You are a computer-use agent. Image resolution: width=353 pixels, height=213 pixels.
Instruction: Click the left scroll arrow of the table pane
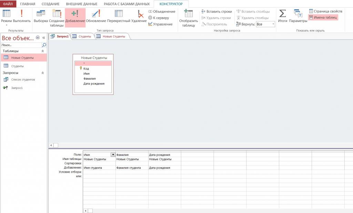pos(51,145)
